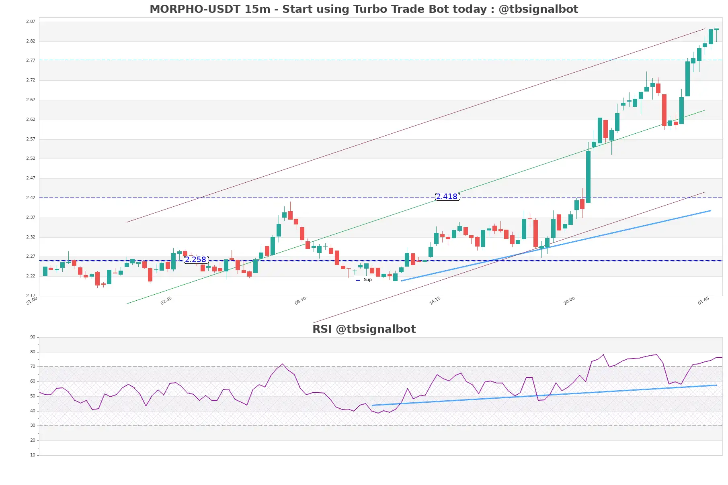
Task: Click the 2.258 price level label
Action: [196, 259]
